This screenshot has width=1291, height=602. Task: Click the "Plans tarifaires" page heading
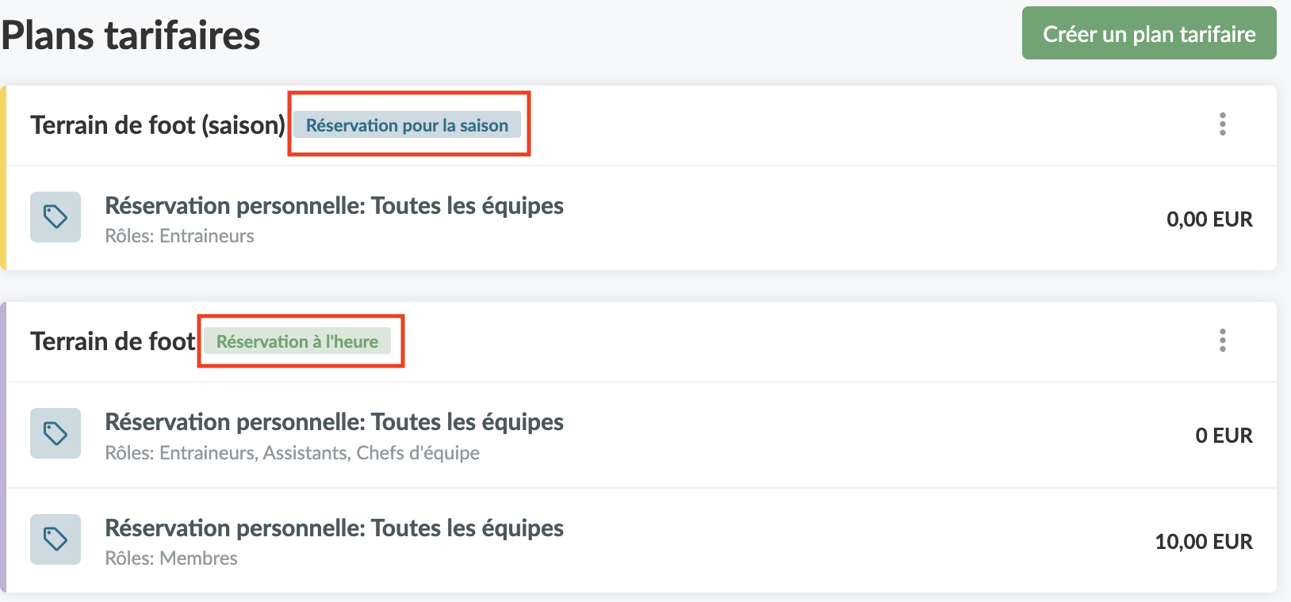point(131,36)
